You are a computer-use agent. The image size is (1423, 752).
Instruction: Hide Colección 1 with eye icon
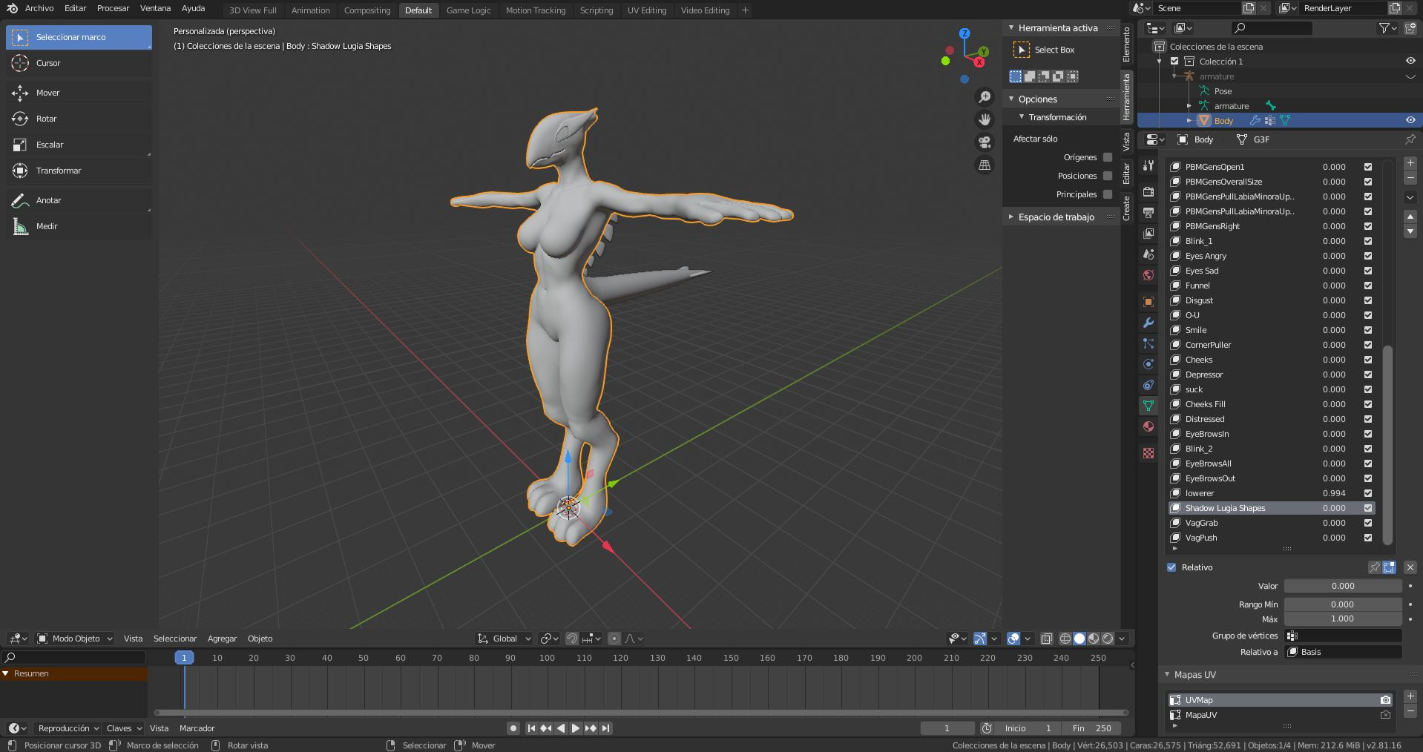(1410, 61)
